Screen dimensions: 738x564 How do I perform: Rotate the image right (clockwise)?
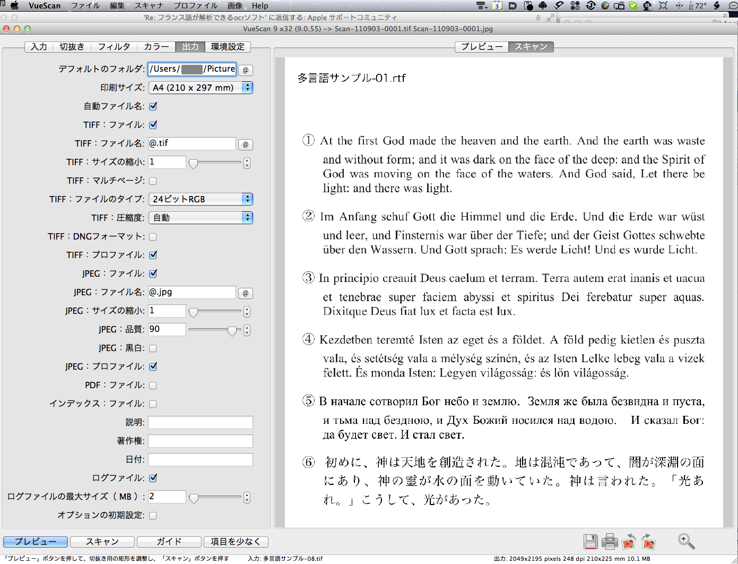[648, 542]
